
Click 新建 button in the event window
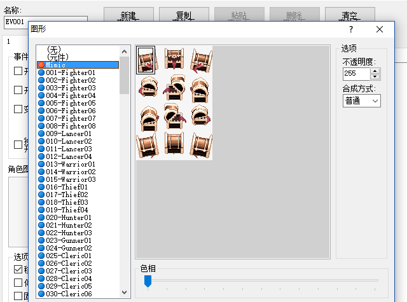pos(128,15)
